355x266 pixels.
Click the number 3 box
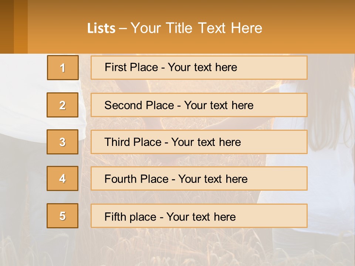pyautogui.click(x=62, y=142)
